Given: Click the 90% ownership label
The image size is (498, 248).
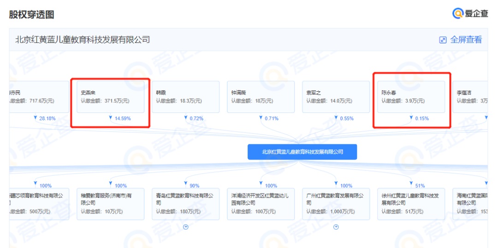Looking at the screenshot, I should [195, 186].
